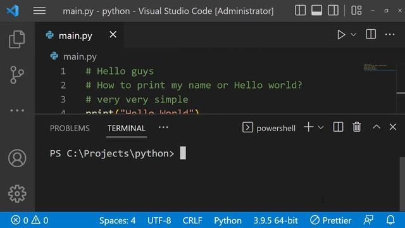Split the editor to the right
The width and height of the screenshot is (405, 228).
click(371, 34)
